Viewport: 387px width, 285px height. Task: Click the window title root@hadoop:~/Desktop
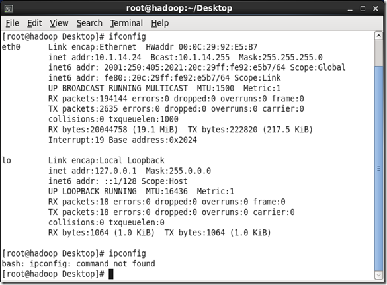pos(179,8)
